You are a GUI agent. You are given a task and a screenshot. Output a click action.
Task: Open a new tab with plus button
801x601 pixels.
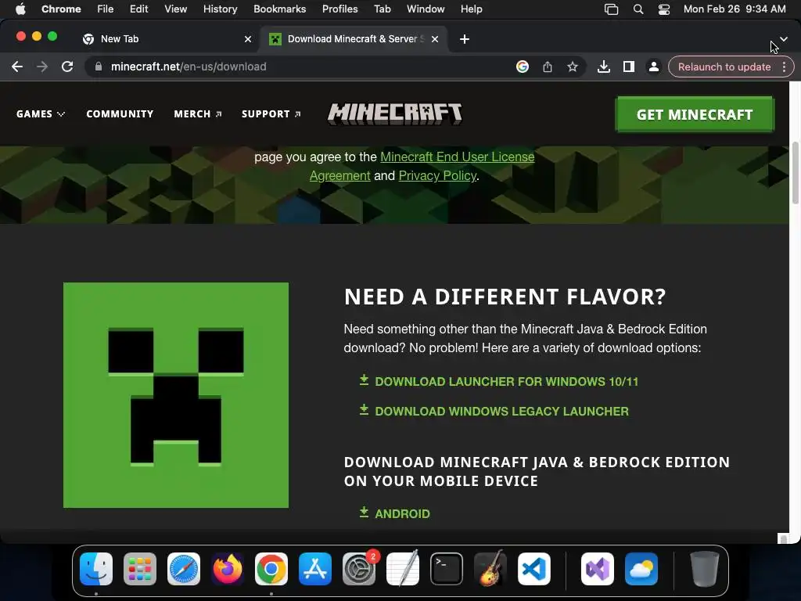pos(465,39)
